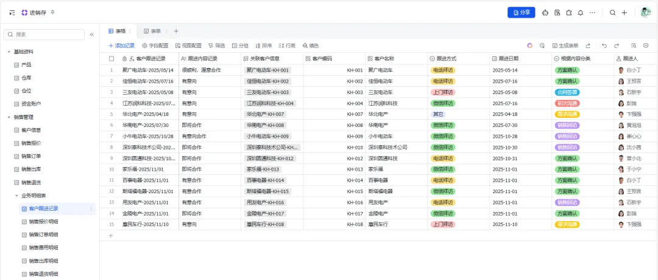Viewport: 658px width, 280px height.
Task: Click 添加记录 to add a record
Action: 122,46
